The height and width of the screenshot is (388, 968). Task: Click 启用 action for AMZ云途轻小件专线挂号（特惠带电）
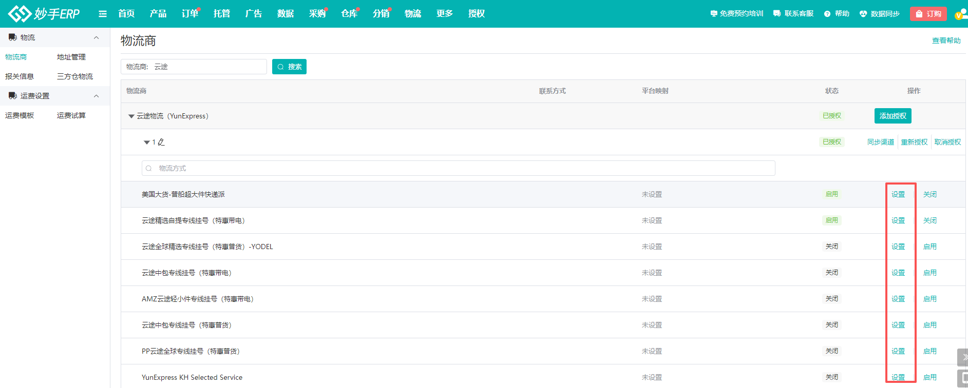(x=930, y=299)
